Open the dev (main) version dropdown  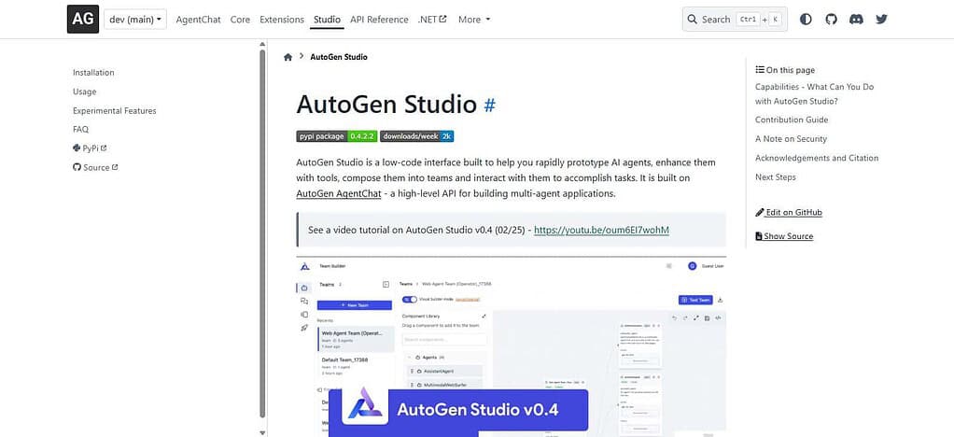click(135, 20)
